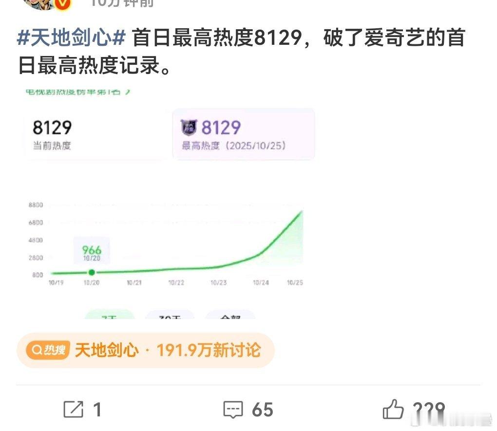
Task: Switch chart to 全部 range
Action: 230,315
